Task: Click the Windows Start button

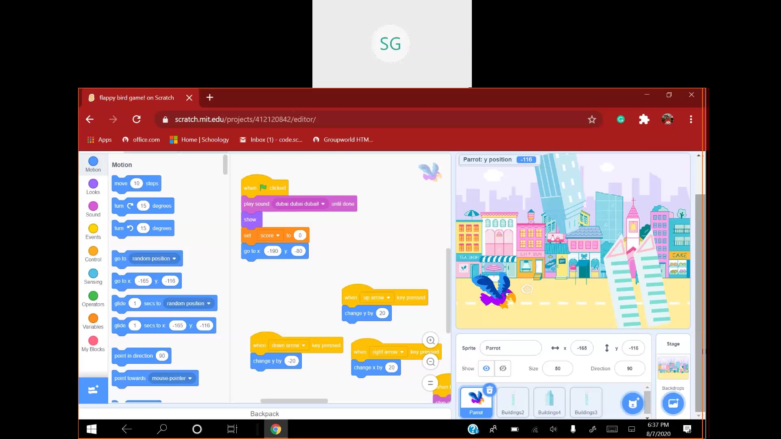Action: [x=92, y=429]
